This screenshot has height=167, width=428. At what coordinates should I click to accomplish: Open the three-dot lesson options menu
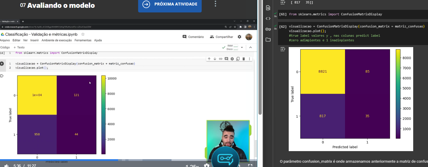click(x=215, y=4)
